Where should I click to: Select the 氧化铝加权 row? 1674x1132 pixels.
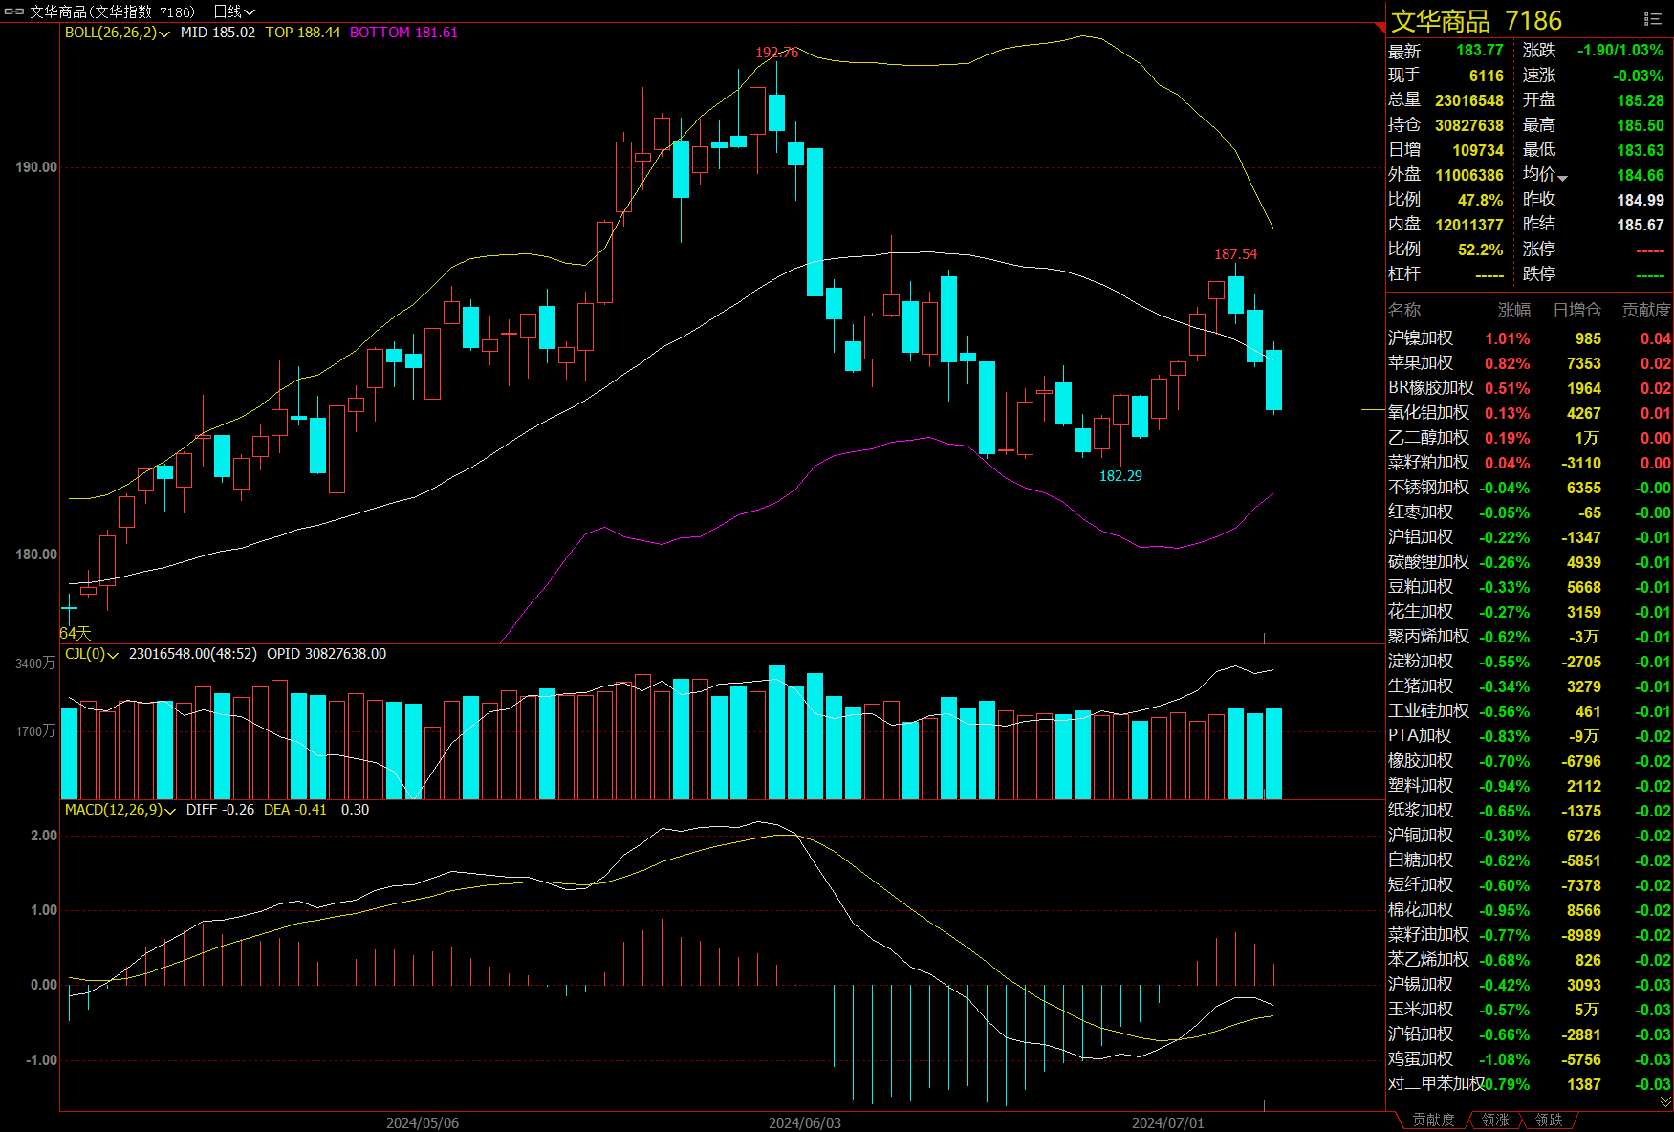(1530, 413)
